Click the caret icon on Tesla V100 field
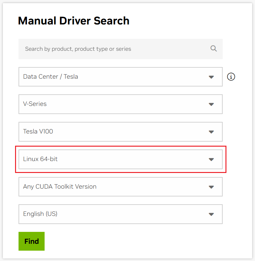The width and height of the screenshot is (255, 261). (x=211, y=132)
